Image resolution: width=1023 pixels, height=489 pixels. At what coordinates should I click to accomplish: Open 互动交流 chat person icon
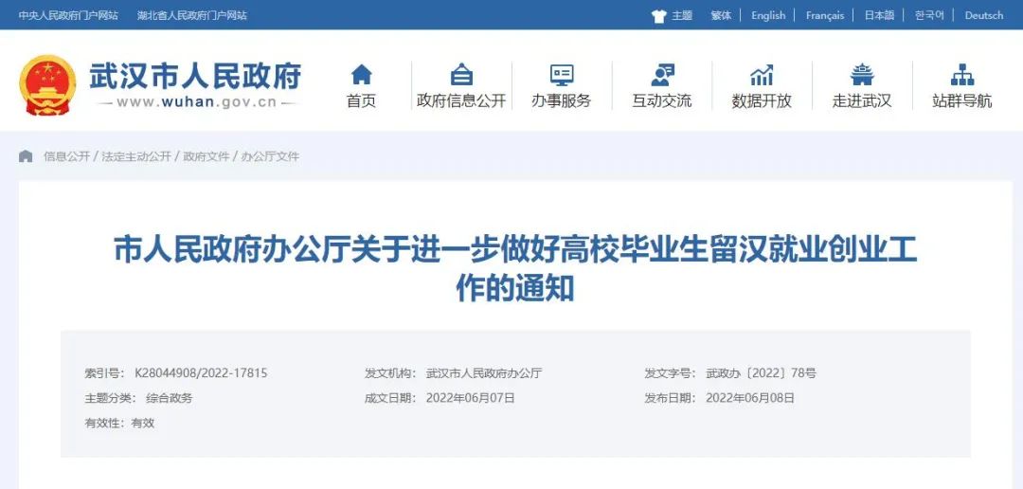[x=662, y=75]
